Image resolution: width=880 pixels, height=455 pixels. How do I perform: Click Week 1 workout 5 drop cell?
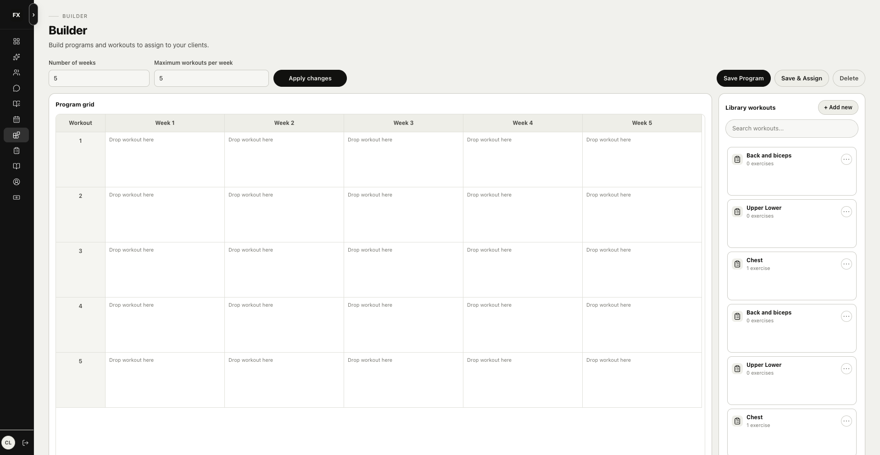(x=165, y=380)
